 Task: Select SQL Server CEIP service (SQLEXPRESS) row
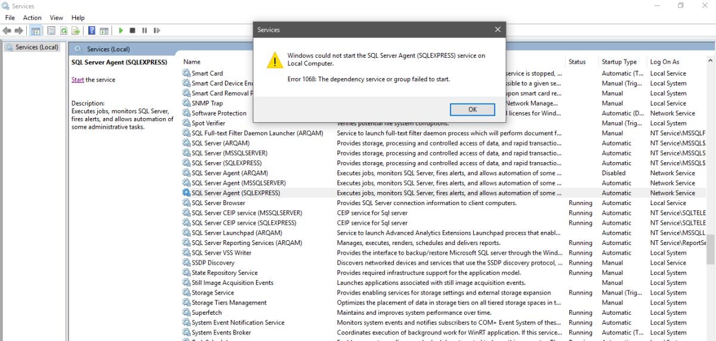[443, 223]
